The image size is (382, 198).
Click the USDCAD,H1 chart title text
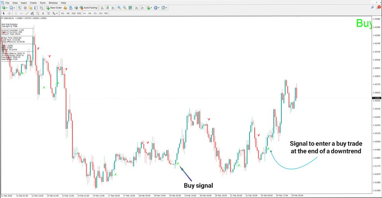[9, 18]
